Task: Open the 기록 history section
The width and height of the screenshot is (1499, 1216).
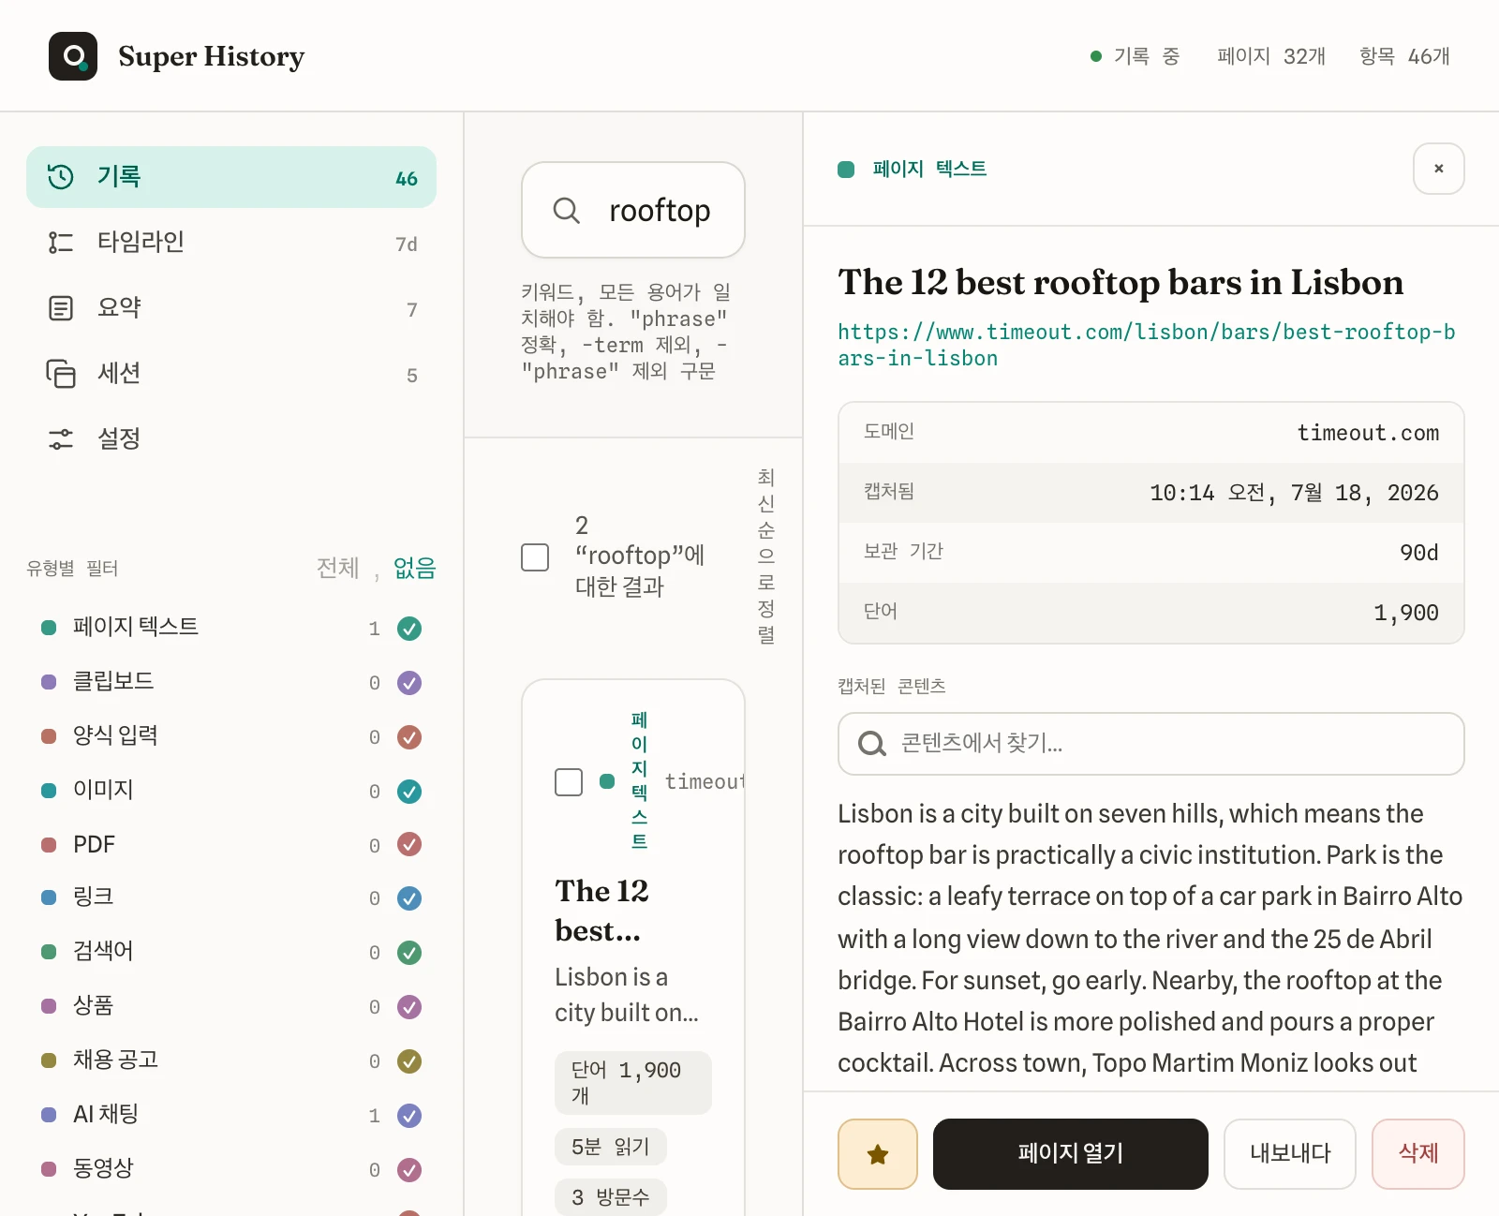Action: 231,177
